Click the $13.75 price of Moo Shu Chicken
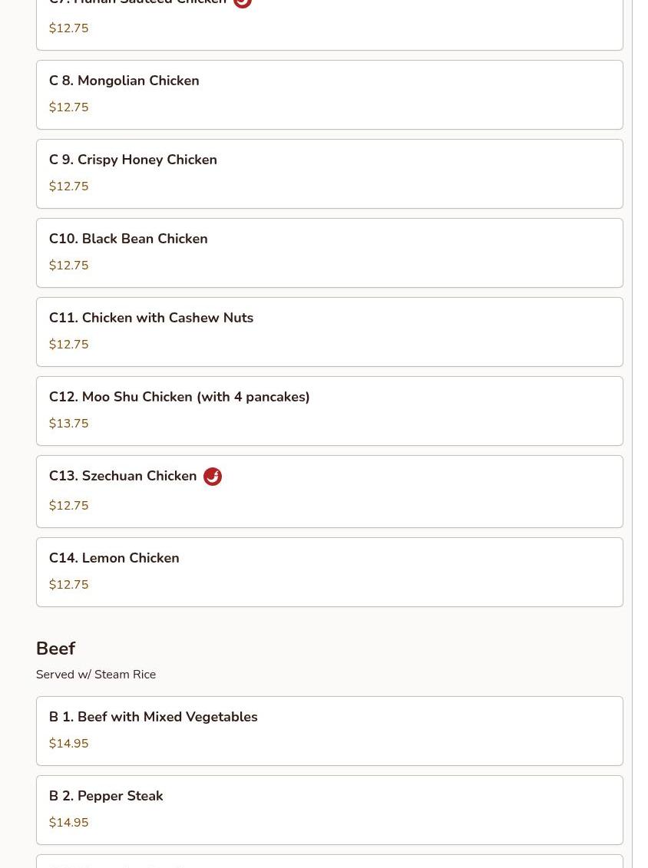Viewport: 648px width, 868px height. click(x=69, y=424)
